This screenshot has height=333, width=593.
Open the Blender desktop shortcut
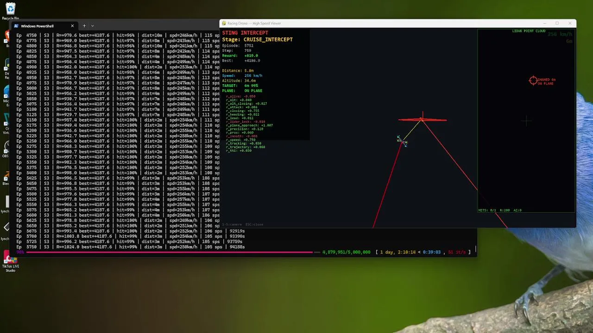pyautogui.click(x=6, y=178)
